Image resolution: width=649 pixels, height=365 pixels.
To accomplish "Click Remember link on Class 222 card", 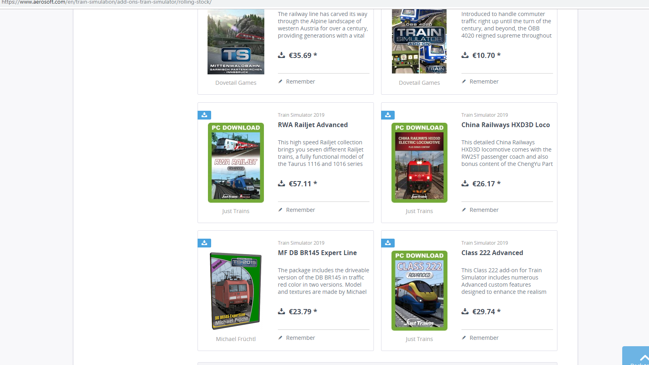I will pyautogui.click(x=484, y=338).
